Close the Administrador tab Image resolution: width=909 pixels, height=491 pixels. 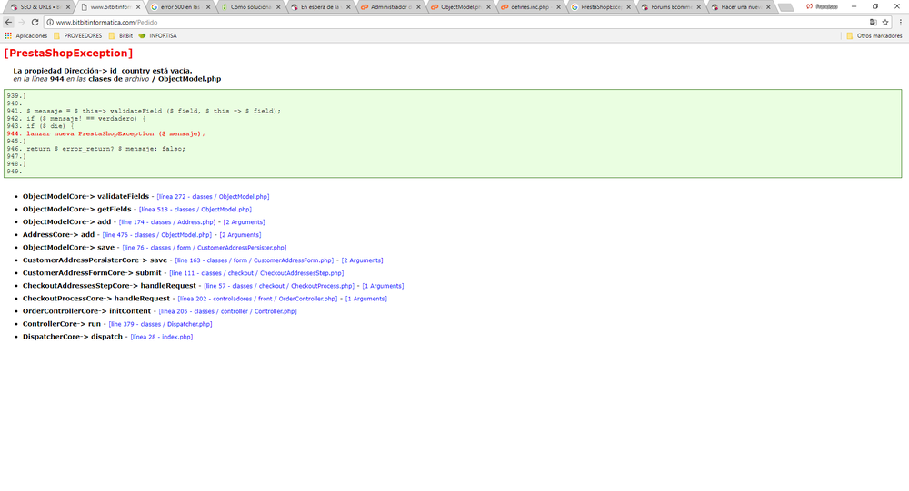tap(418, 7)
